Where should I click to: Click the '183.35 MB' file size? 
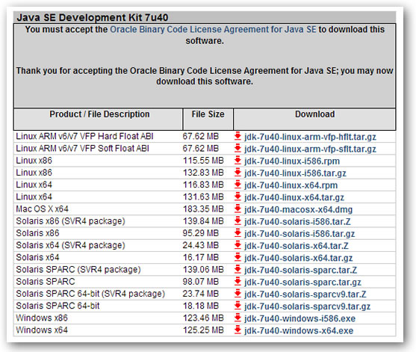203,209
